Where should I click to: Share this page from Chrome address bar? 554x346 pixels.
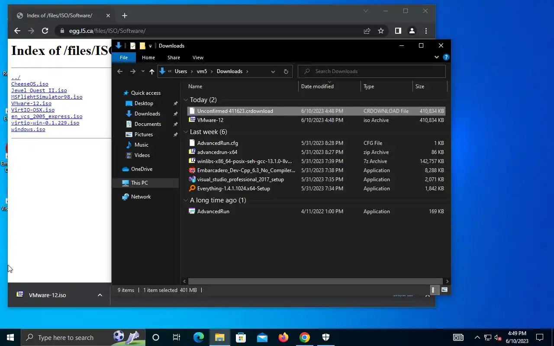coord(367,31)
